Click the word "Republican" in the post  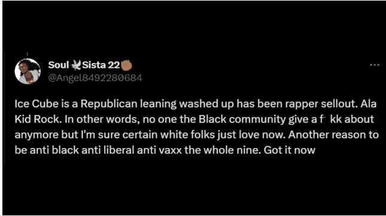tap(109, 104)
